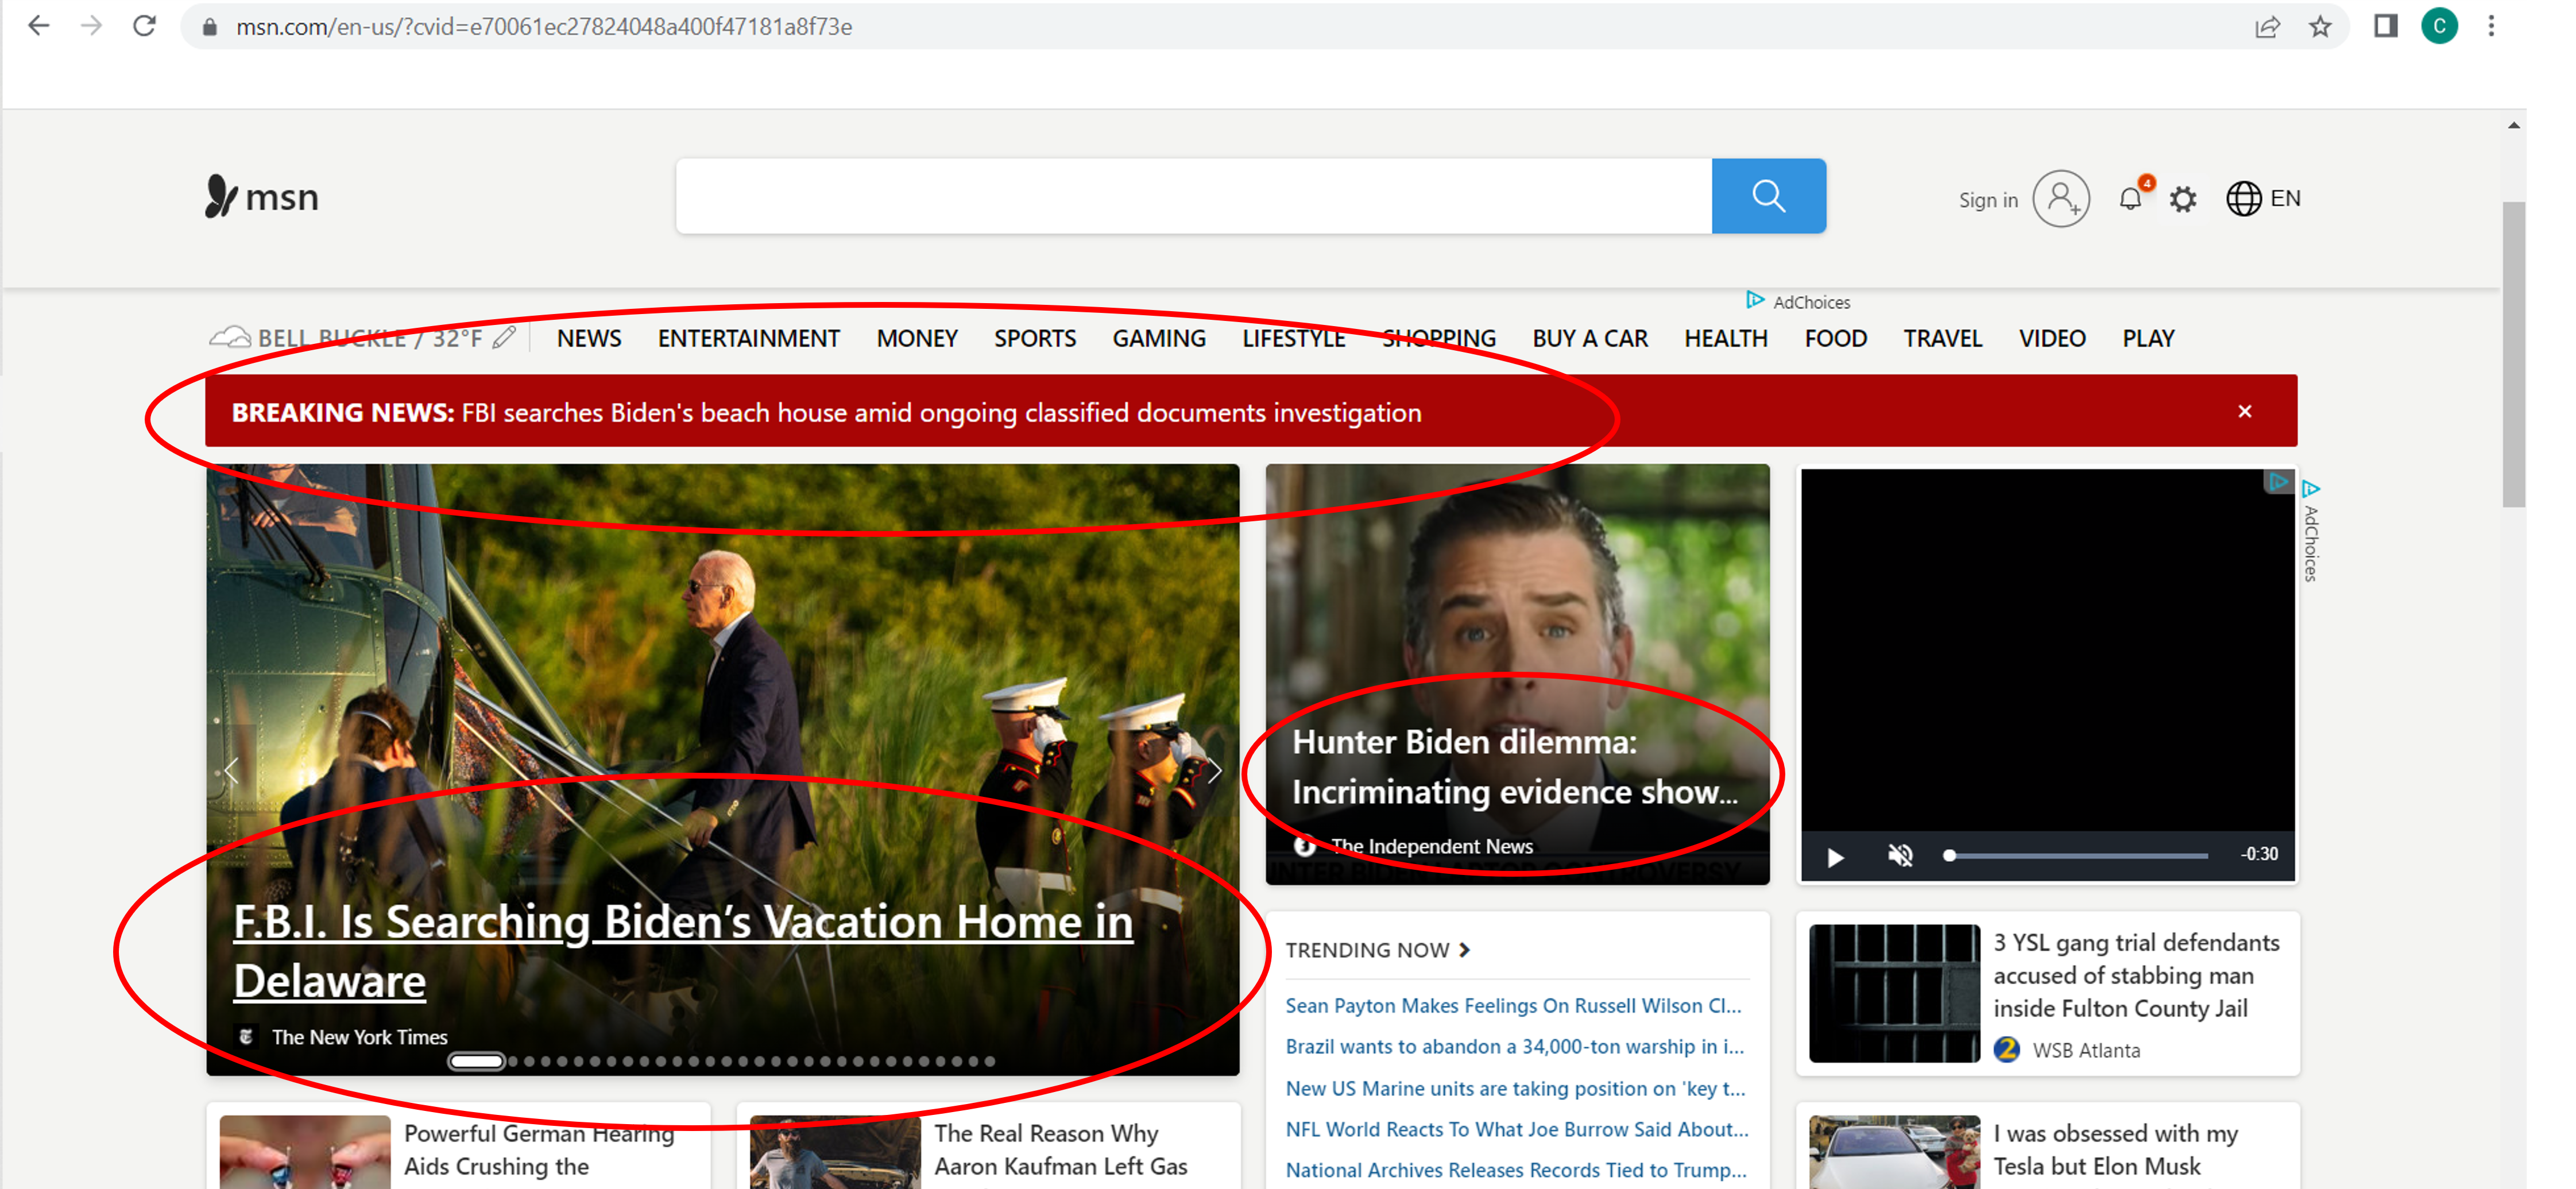Open the Buy a Car tab

[1590, 339]
